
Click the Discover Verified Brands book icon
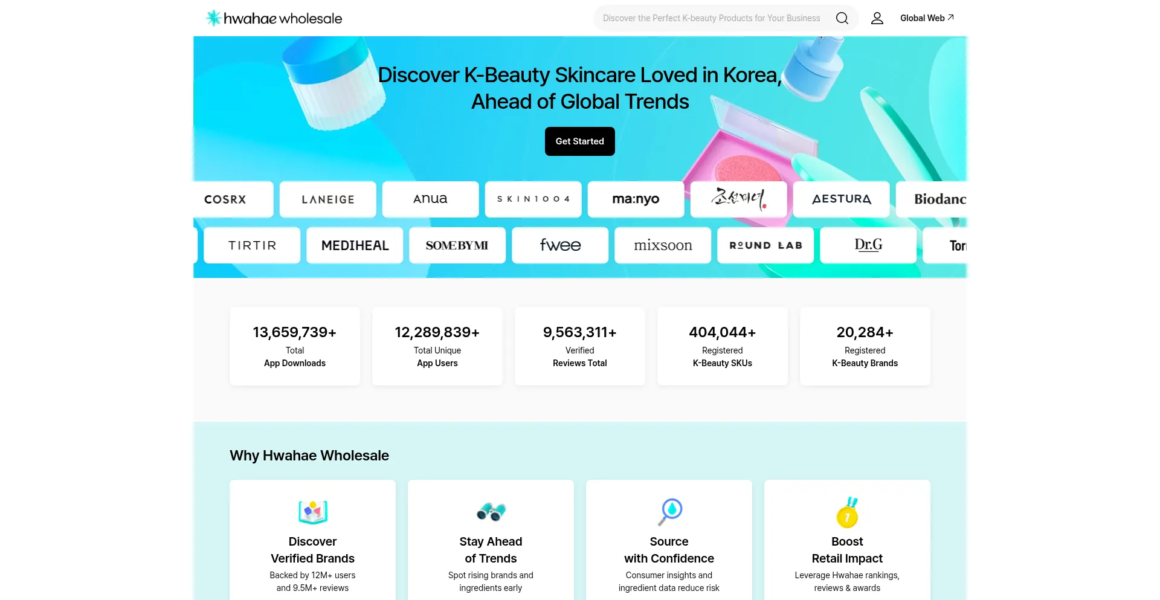[x=312, y=512]
